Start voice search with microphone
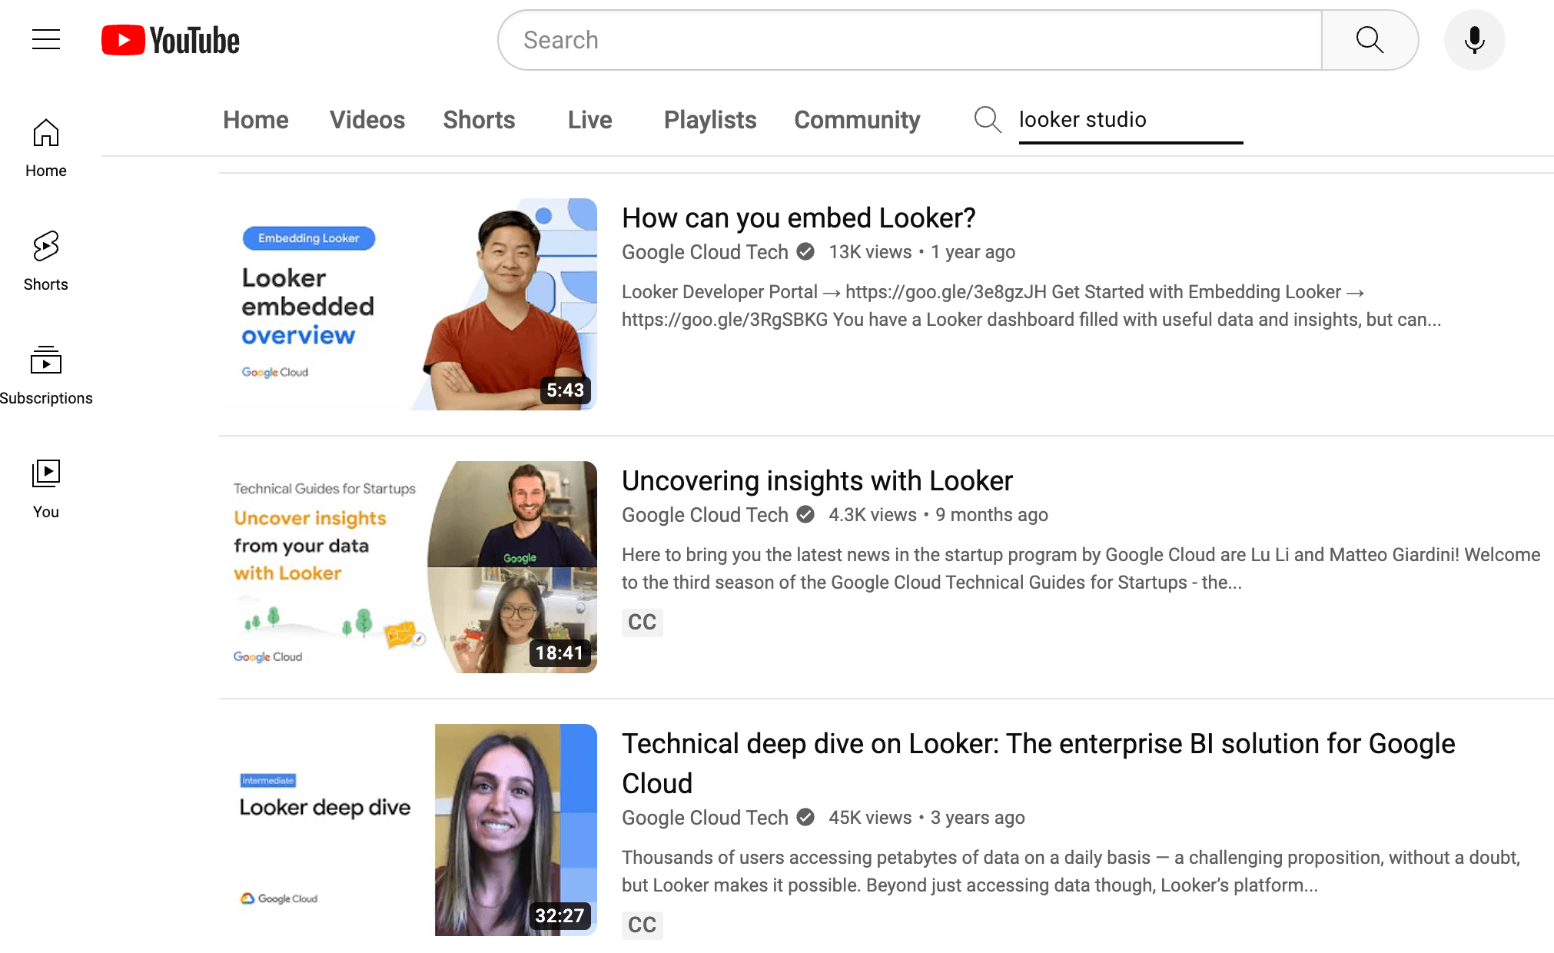 [1474, 40]
